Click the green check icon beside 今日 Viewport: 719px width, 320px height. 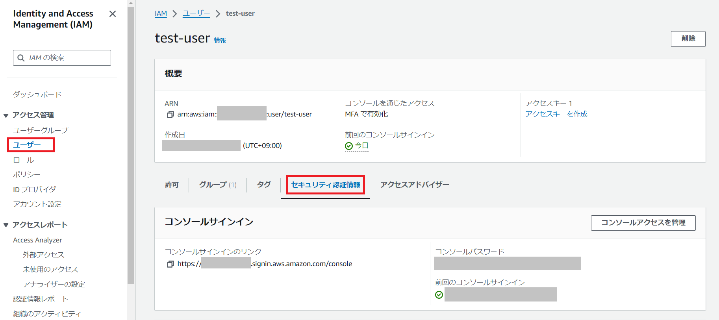tap(348, 146)
